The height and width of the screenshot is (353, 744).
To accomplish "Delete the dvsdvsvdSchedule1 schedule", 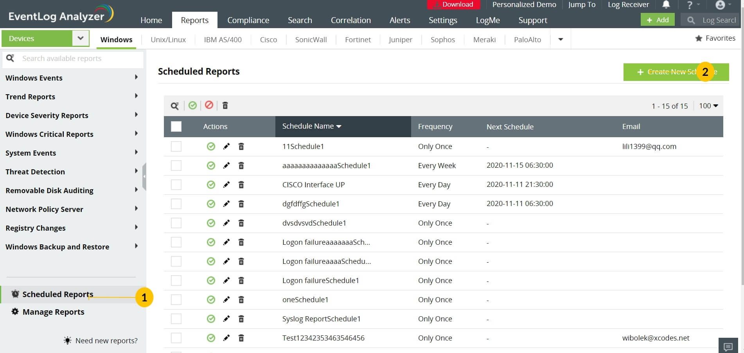I will pyautogui.click(x=241, y=223).
